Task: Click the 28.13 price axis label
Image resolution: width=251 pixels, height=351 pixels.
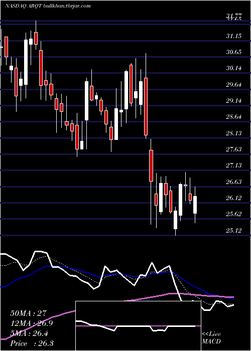Action: (x=234, y=133)
